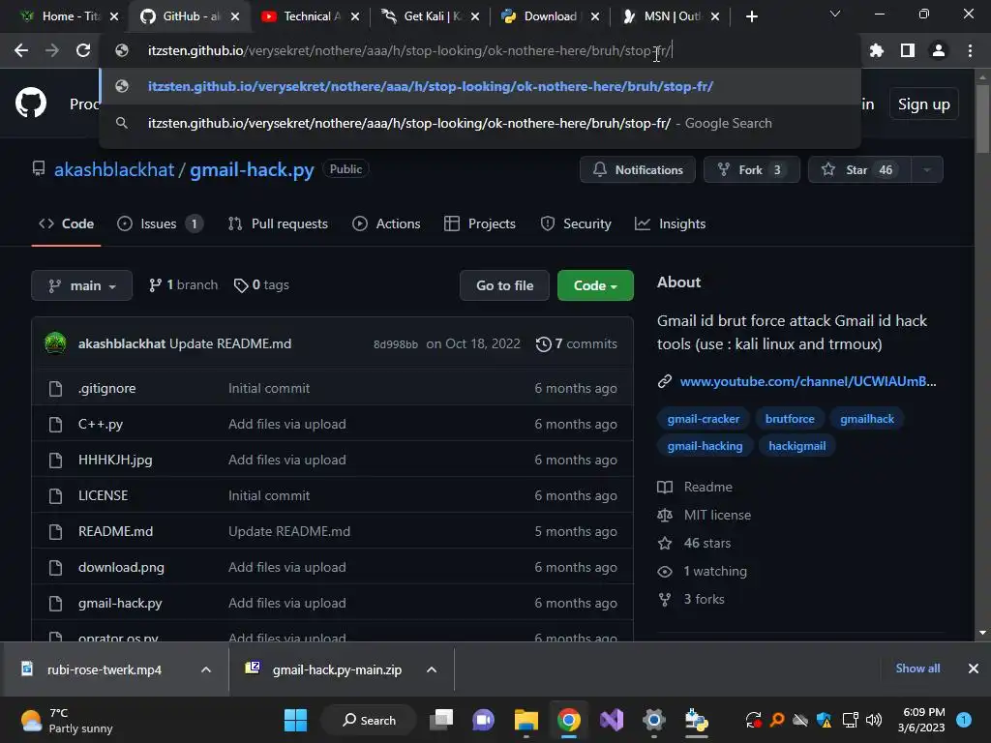The height and width of the screenshot is (743, 991).
Task: Select the first URL autocomplete suggestion
Action: tap(480, 86)
